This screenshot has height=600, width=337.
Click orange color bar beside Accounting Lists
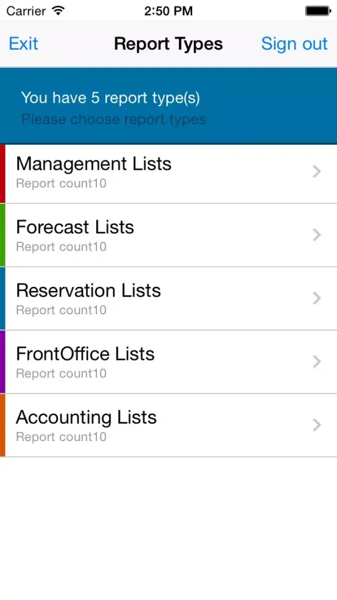(2, 425)
